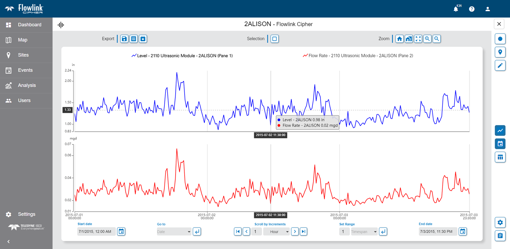Click the End date input field

pos(437,231)
